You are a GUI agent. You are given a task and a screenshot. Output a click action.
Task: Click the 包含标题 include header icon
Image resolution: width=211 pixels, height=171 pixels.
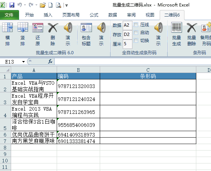[x=86, y=28]
